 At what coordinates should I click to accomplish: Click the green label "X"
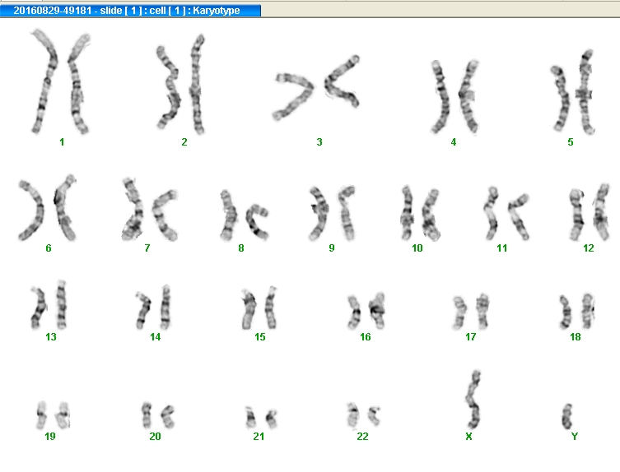coord(469,437)
